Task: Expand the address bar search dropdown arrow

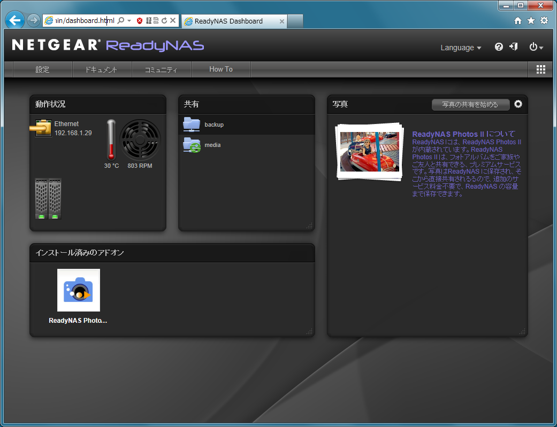Action: point(129,21)
